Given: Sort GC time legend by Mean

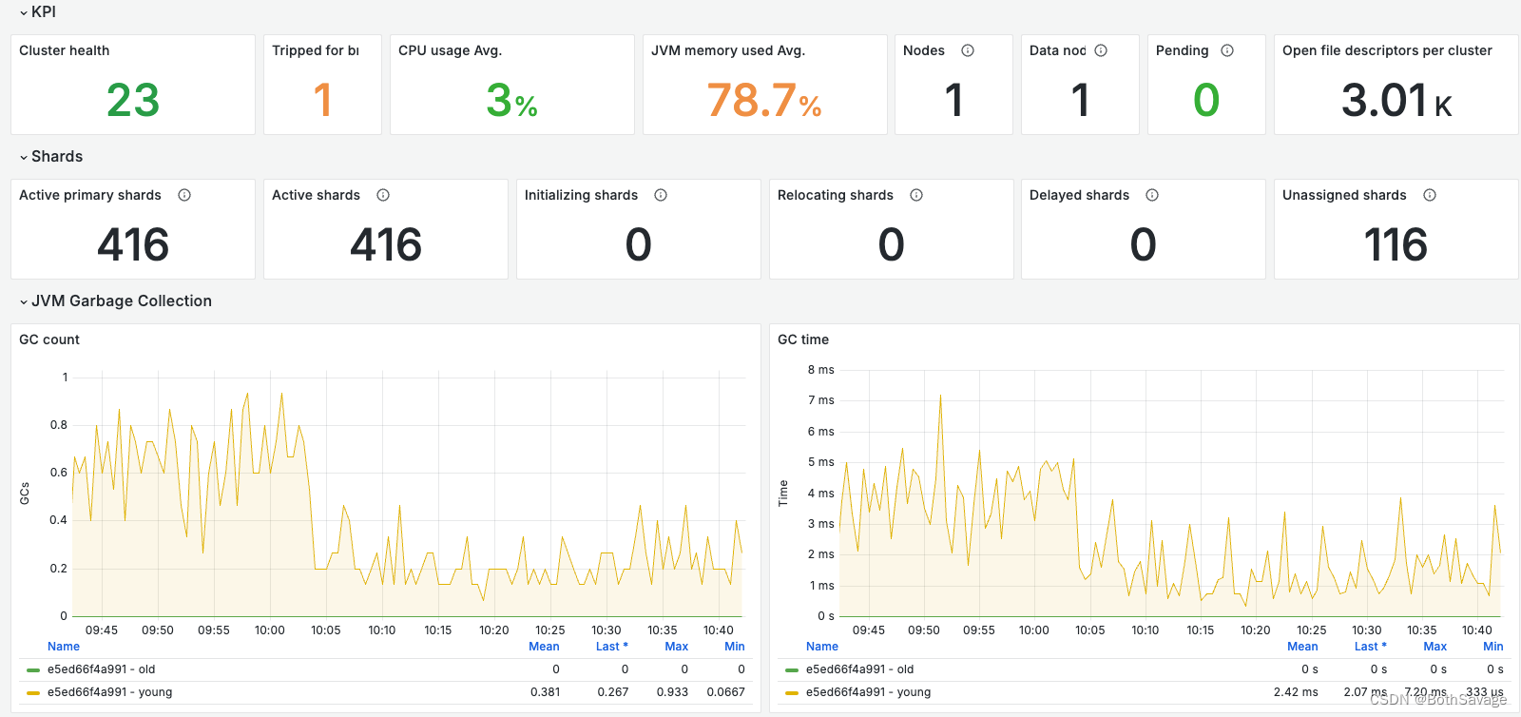Looking at the screenshot, I should point(1302,647).
